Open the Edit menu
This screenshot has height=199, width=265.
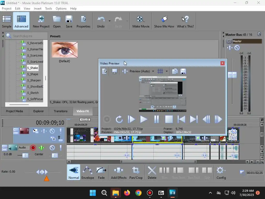(17, 9)
